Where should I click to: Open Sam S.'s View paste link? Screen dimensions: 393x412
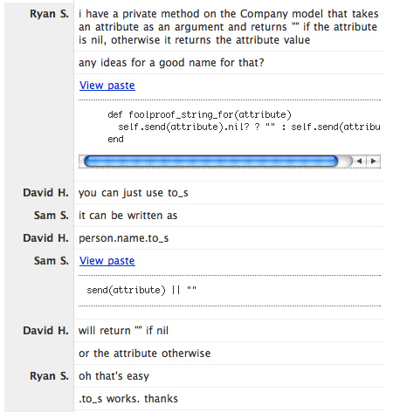[x=107, y=261]
